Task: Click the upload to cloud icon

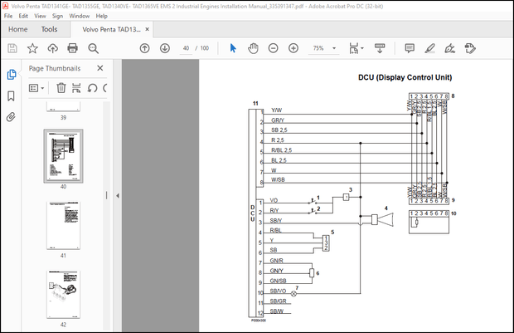Action: [52, 49]
